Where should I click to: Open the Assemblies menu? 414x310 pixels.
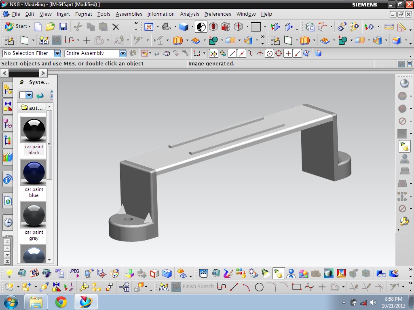pyautogui.click(x=129, y=14)
